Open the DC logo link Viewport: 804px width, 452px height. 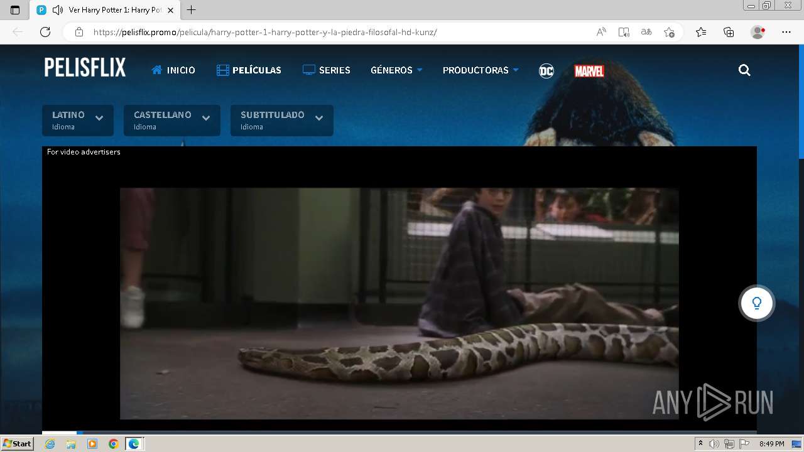point(546,71)
